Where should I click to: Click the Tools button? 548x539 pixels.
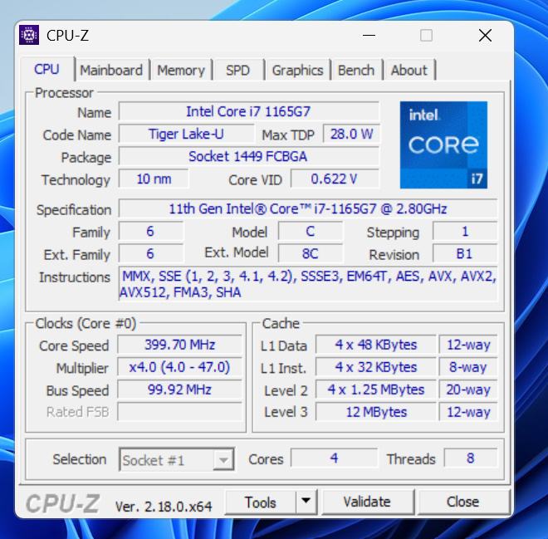[x=261, y=502]
